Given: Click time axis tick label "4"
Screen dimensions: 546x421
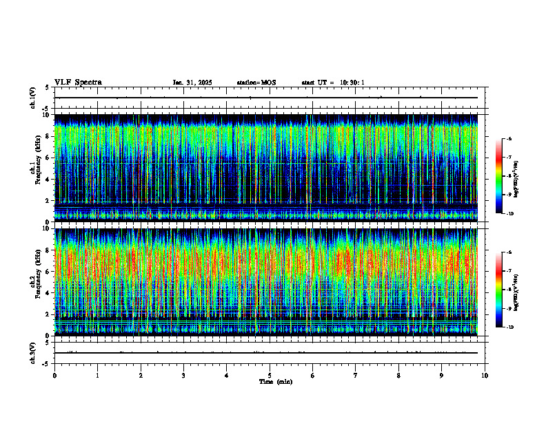Looking at the screenshot, I should [227, 376].
